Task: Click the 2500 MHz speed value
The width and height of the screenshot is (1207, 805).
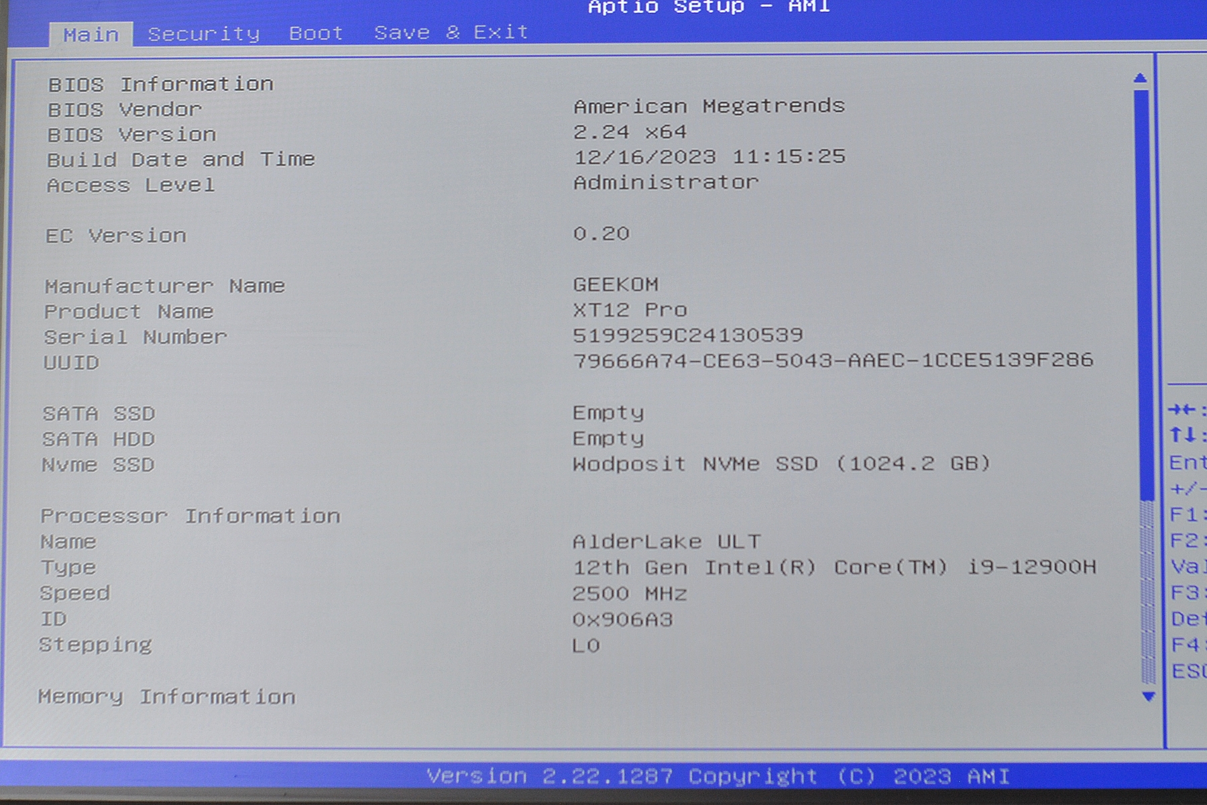Action: point(630,594)
